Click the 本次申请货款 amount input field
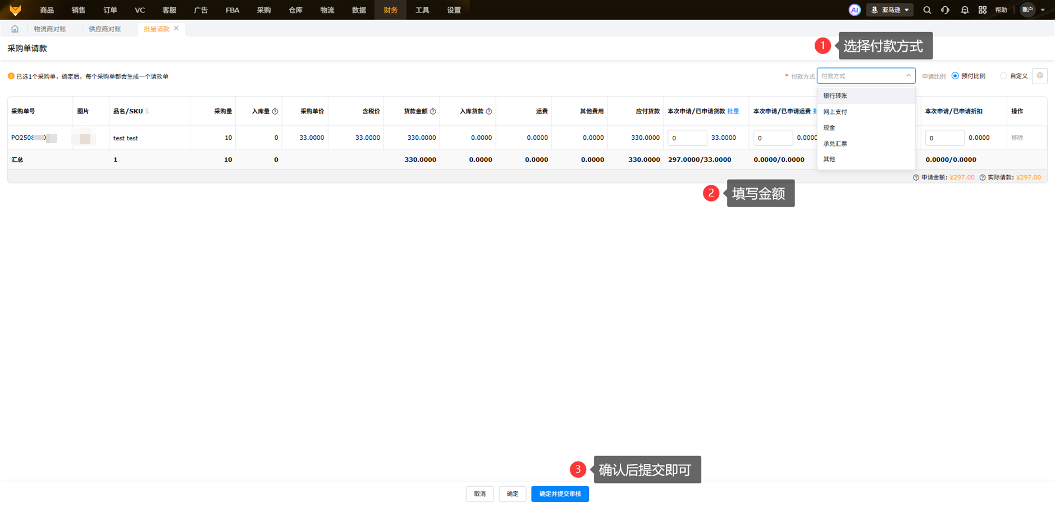 [x=687, y=138]
